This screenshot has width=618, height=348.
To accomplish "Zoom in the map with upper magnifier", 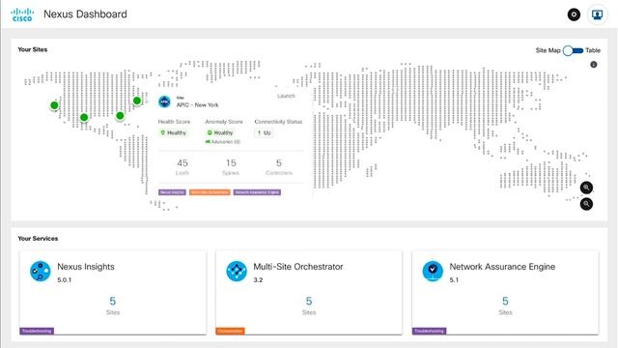I will tap(586, 188).
